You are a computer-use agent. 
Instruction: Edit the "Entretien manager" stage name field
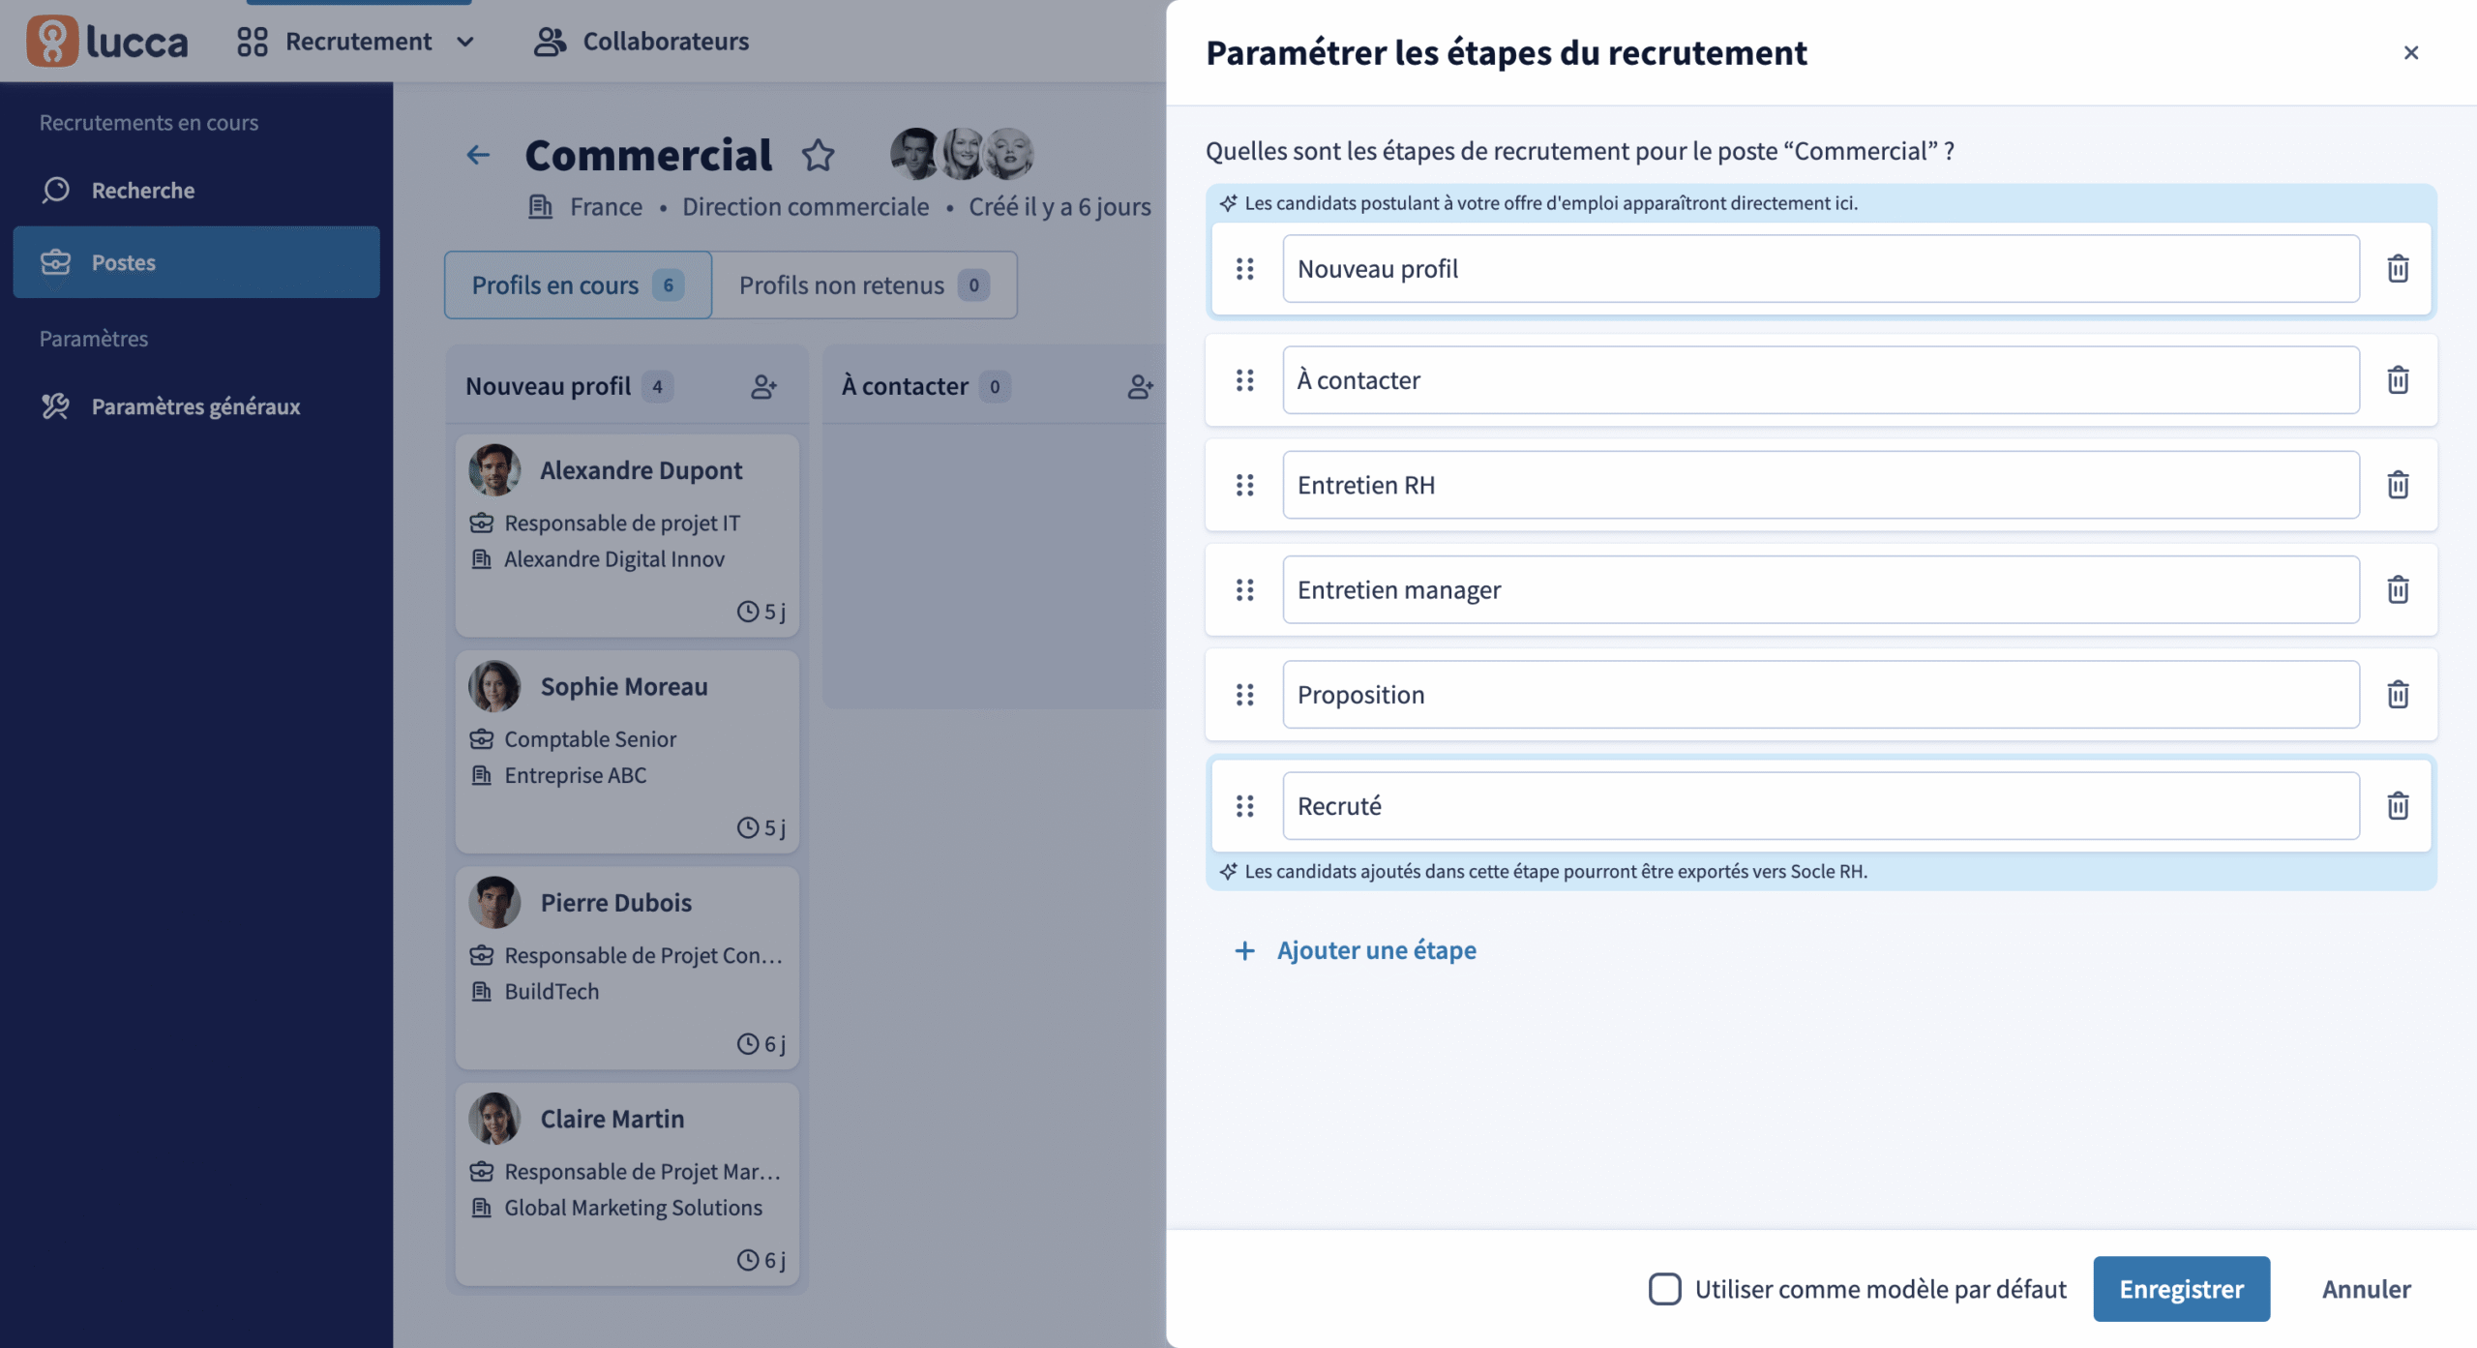coord(1819,589)
